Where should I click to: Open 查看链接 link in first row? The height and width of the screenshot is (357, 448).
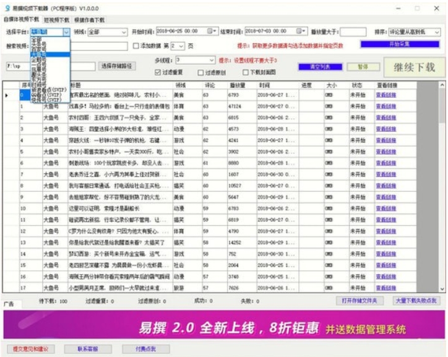[x=386, y=95]
